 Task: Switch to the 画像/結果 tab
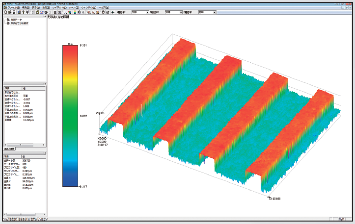pyautogui.click(x=9, y=149)
